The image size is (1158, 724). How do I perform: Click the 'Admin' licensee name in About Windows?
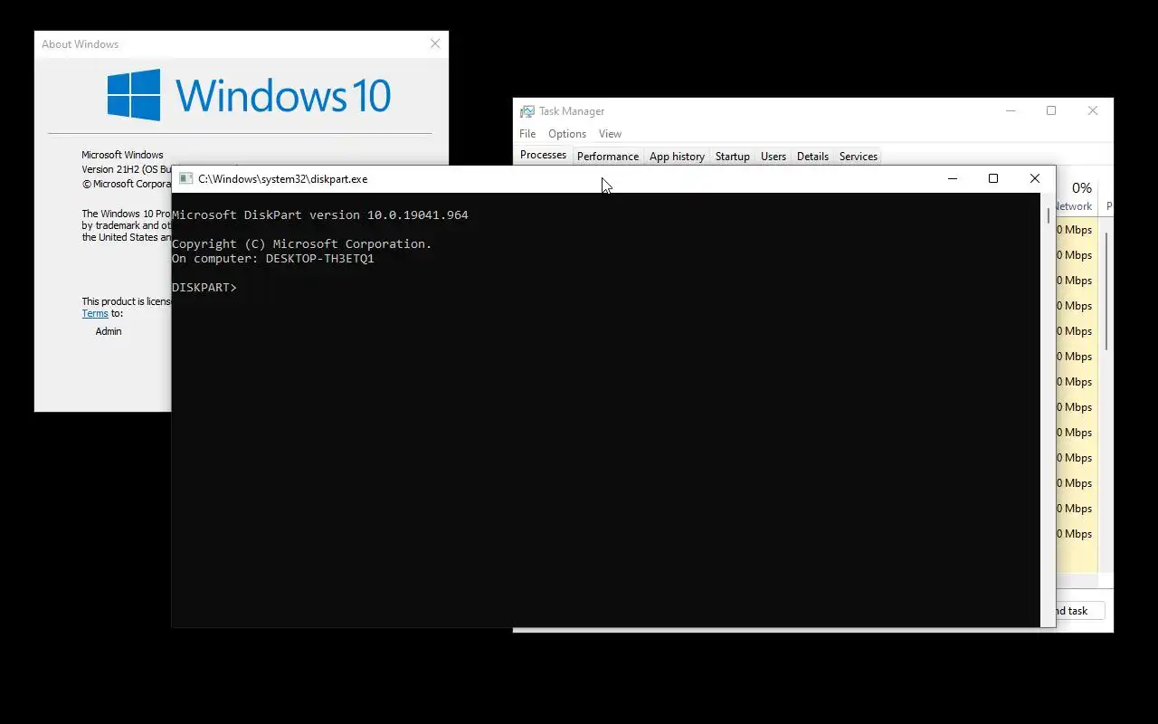pyautogui.click(x=109, y=331)
